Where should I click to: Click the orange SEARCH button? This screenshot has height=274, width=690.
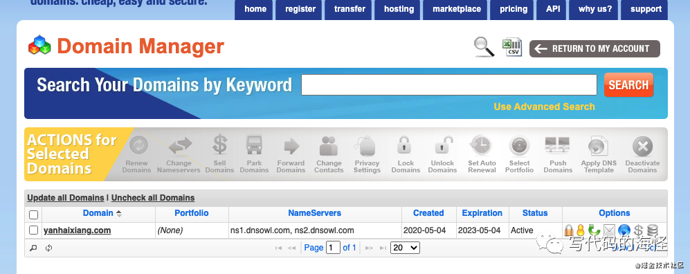(628, 85)
